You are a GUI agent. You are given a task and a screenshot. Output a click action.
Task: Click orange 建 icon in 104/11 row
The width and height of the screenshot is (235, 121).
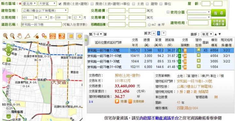[x=185, y=56]
